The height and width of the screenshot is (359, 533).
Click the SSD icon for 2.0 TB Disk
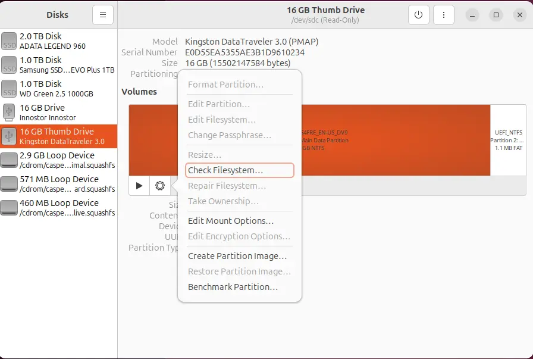point(9,41)
